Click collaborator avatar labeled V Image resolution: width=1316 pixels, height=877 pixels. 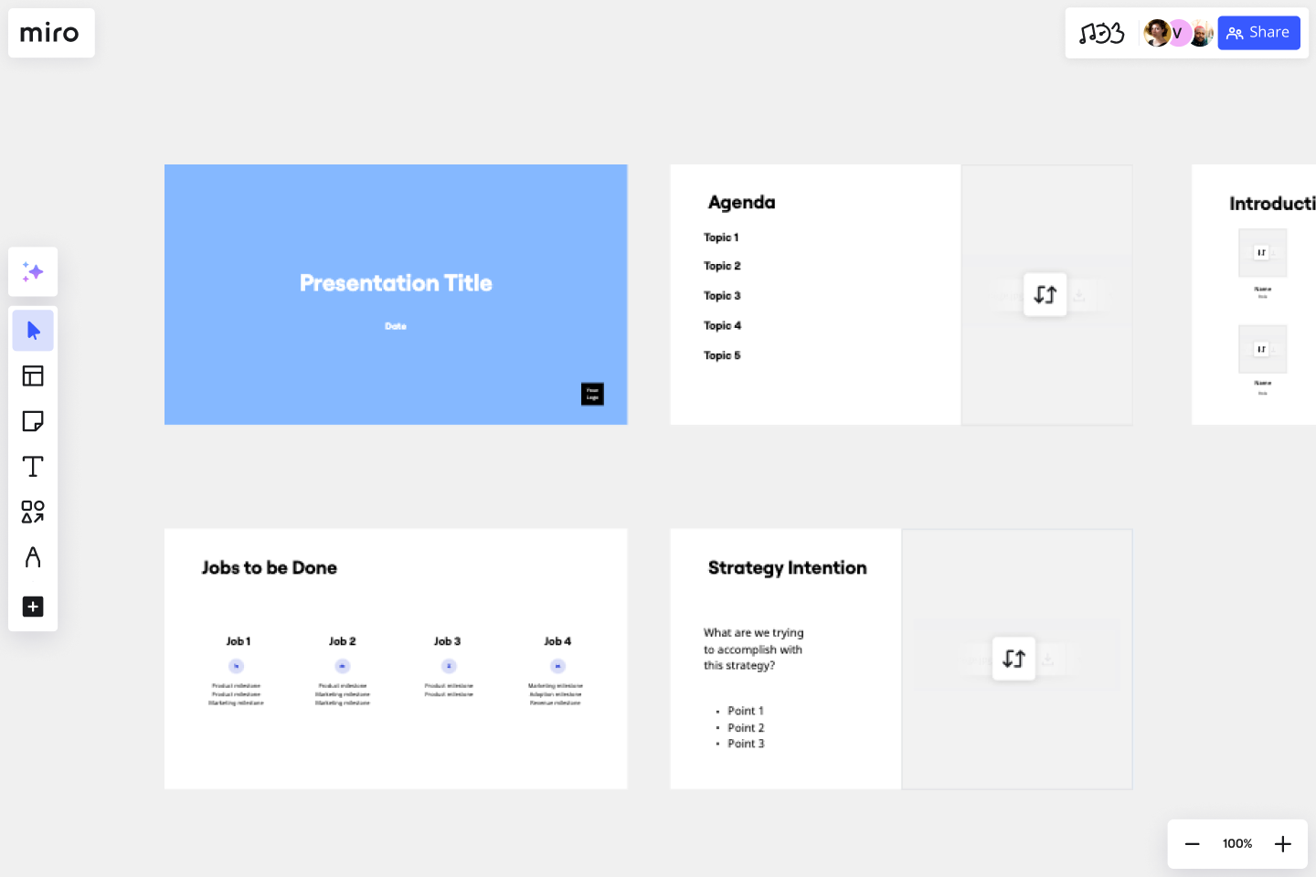click(x=1178, y=32)
